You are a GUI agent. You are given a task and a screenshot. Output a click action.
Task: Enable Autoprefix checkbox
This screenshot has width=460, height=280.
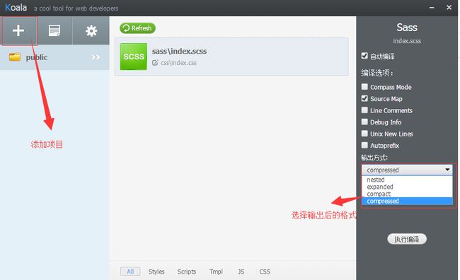pos(364,145)
